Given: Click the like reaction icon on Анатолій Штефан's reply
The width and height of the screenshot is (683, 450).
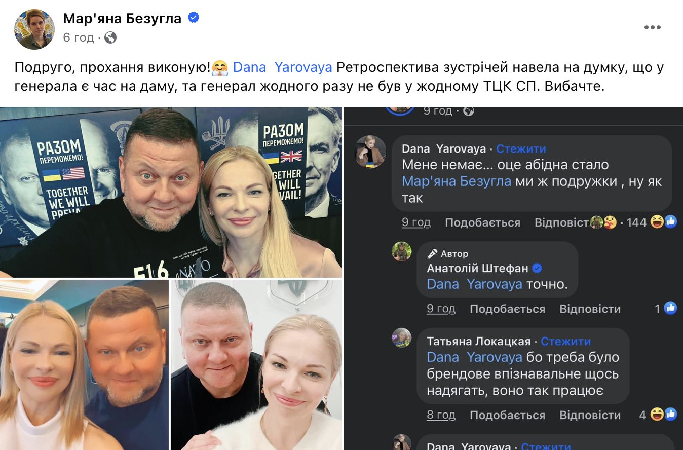Looking at the screenshot, I should 670,308.
